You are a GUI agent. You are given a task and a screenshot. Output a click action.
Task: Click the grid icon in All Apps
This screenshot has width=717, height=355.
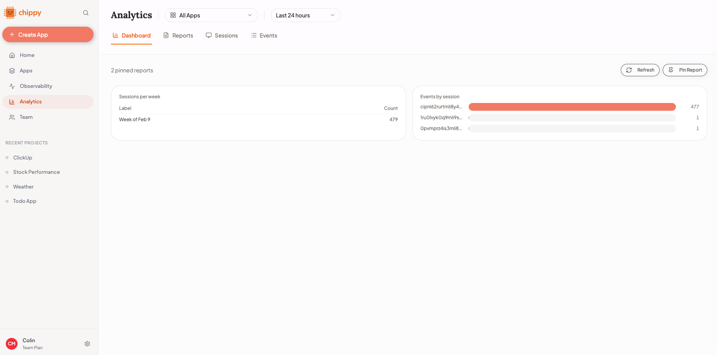pos(173,15)
